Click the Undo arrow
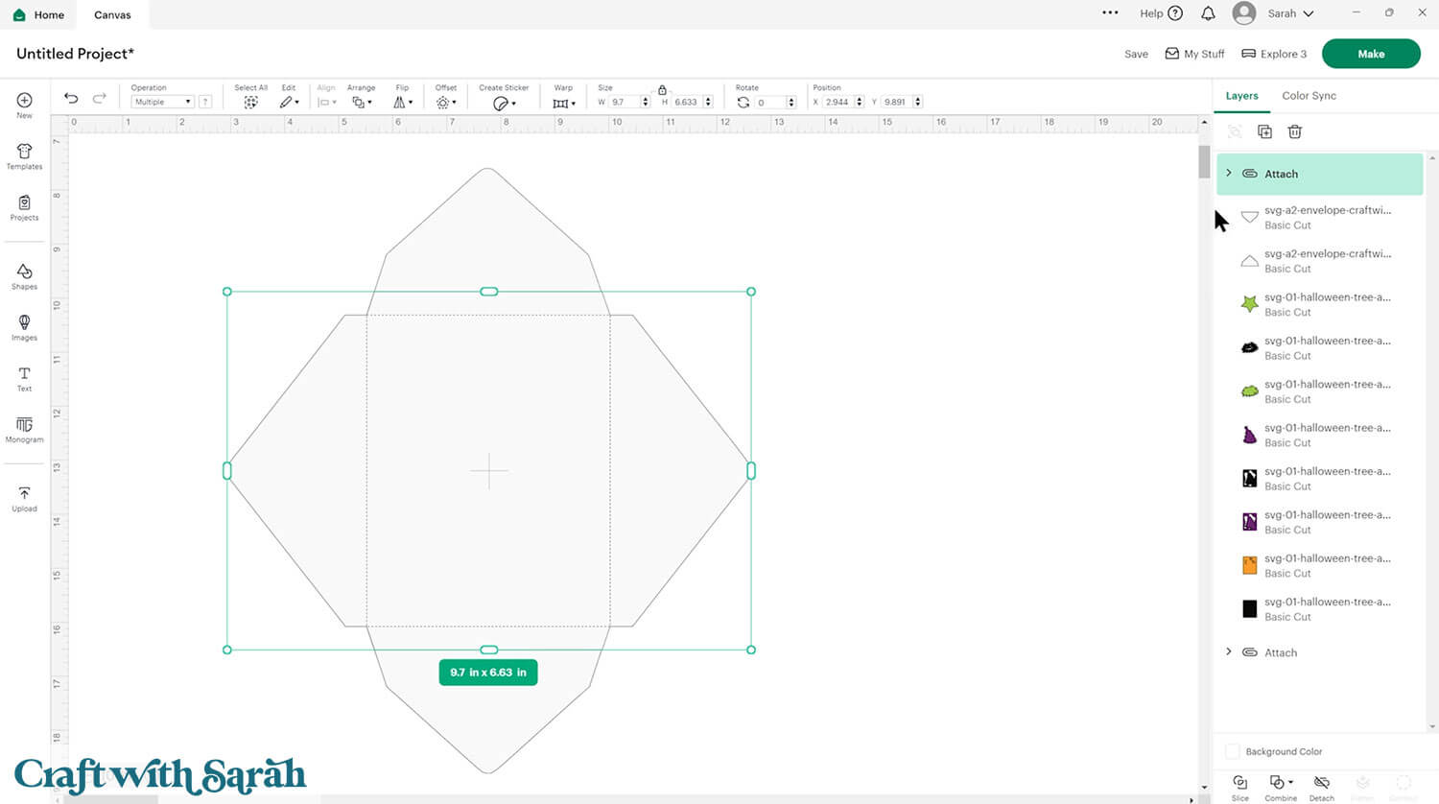 (x=71, y=99)
